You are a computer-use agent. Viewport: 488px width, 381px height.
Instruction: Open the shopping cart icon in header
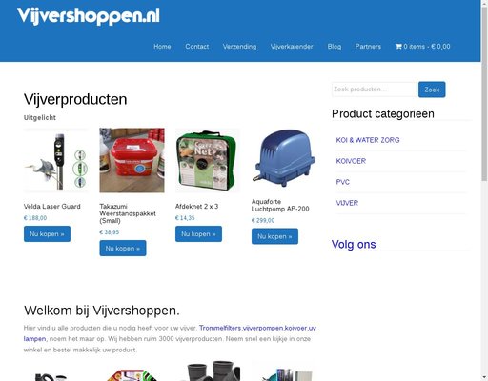pyautogui.click(x=398, y=47)
